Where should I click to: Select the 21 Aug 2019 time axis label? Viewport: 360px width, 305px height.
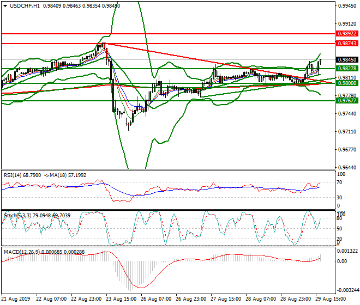pos(16,299)
